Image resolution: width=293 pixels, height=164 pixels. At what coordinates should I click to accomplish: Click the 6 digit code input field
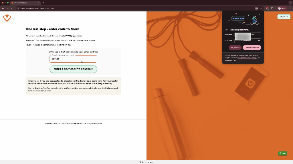[73, 59]
